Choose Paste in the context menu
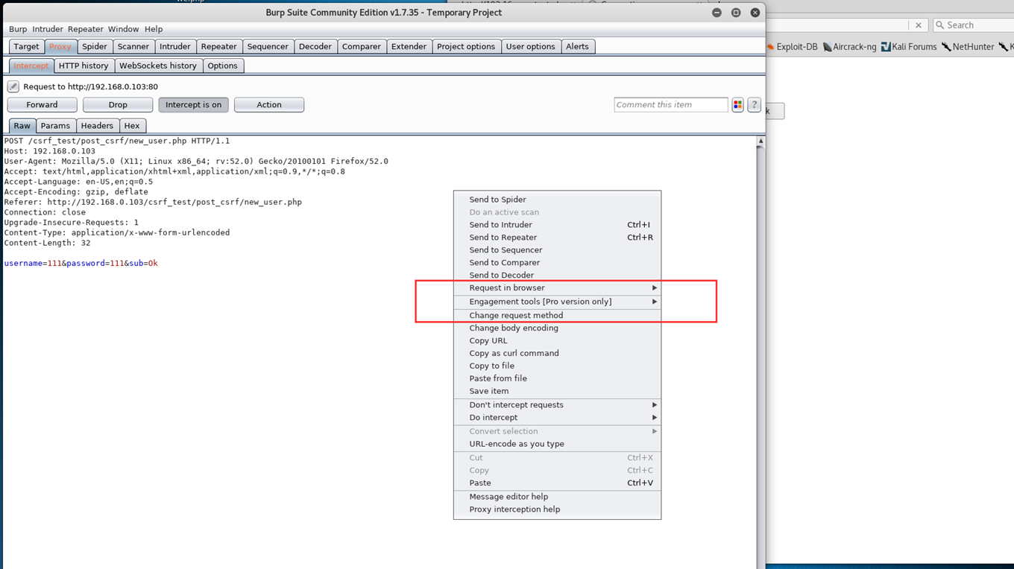Image resolution: width=1014 pixels, height=569 pixels. pos(557,483)
